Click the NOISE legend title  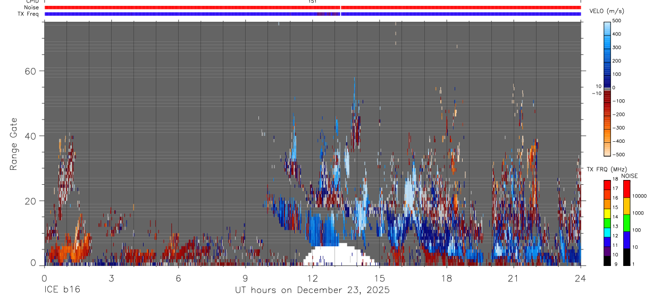(630, 176)
